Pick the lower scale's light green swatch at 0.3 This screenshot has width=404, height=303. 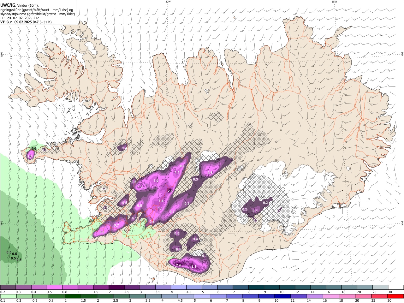[24, 296]
